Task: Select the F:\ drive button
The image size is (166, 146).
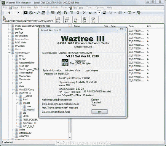Action: click(x=75, y=20)
